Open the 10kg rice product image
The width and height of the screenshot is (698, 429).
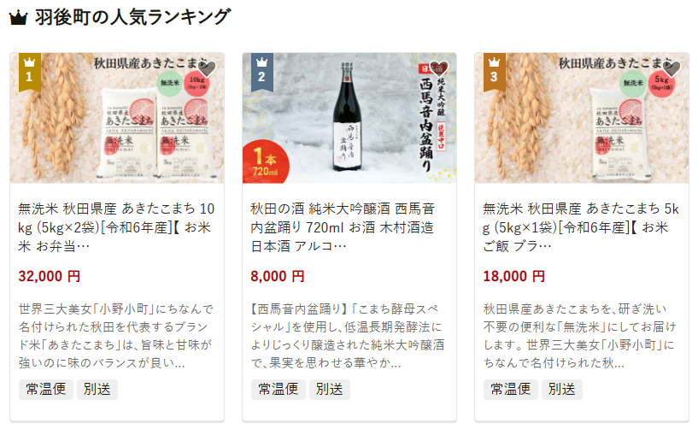tap(117, 118)
